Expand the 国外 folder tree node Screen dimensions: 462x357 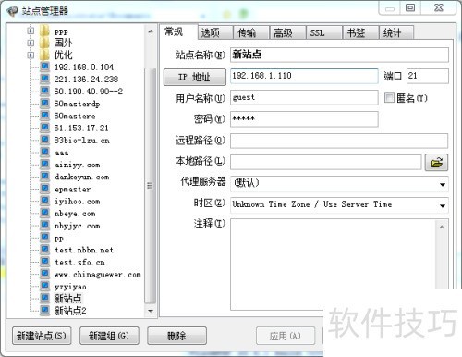30,43
